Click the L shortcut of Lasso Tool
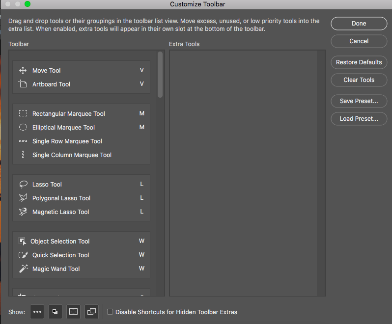Image resolution: width=392 pixels, height=324 pixels. (x=142, y=184)
